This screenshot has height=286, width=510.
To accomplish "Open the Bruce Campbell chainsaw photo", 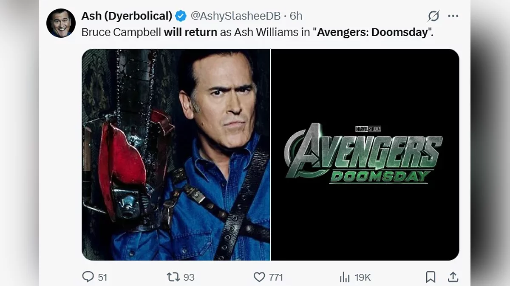I will 176,155.
